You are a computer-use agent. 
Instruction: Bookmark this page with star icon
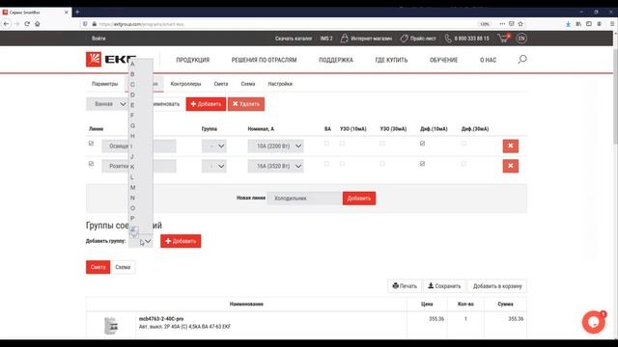520,24
